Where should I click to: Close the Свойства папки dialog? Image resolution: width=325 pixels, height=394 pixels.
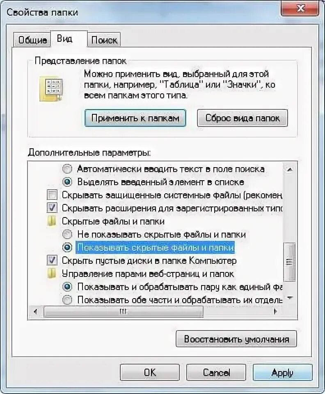click(300, 9)
